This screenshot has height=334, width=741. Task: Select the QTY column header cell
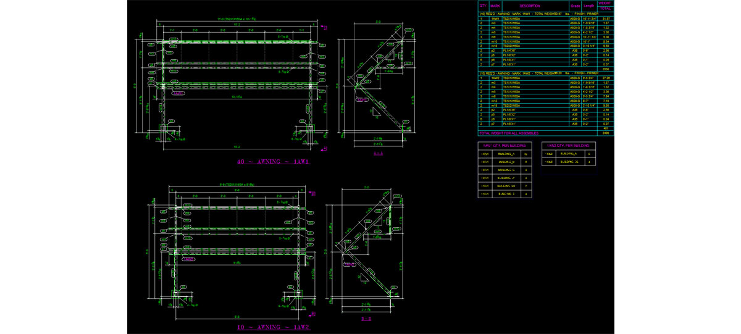(483, 6)
